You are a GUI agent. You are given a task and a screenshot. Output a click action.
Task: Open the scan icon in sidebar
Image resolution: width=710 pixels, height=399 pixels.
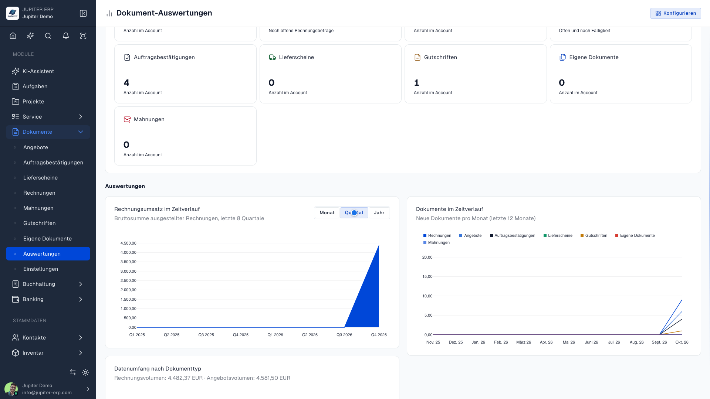click(83, 36)
